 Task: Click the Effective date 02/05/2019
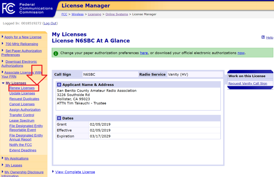(x=100, y=130)
